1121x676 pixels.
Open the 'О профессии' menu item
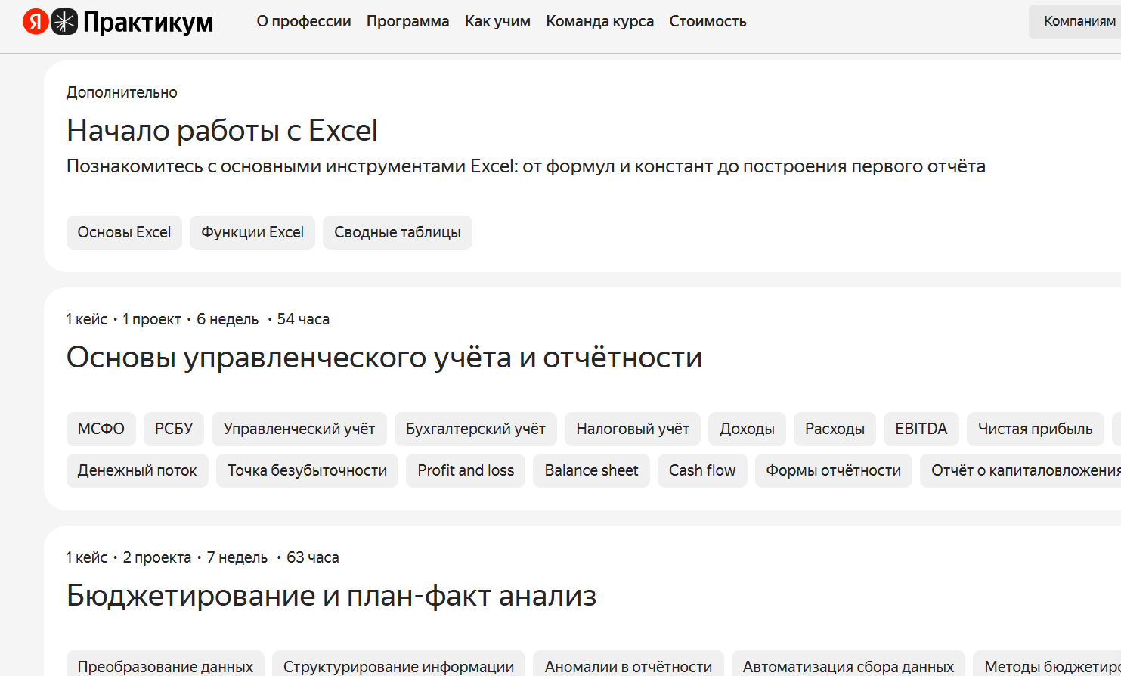point(304,21)
